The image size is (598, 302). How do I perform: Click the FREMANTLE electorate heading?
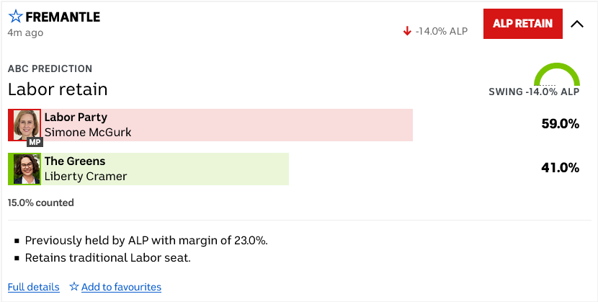[63, 17]
